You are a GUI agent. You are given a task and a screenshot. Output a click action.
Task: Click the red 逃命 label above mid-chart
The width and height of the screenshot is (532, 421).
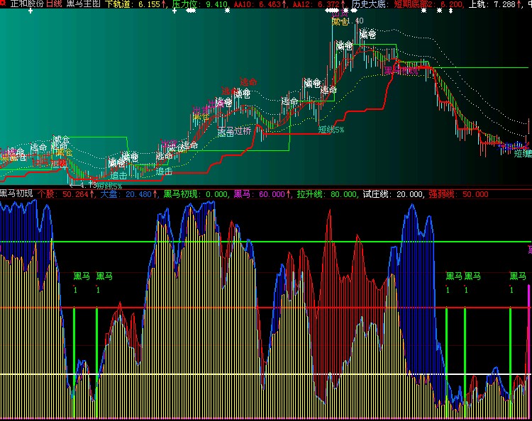pos(248,82)
